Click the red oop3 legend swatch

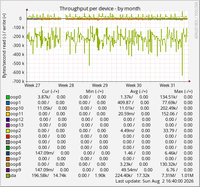8,137
